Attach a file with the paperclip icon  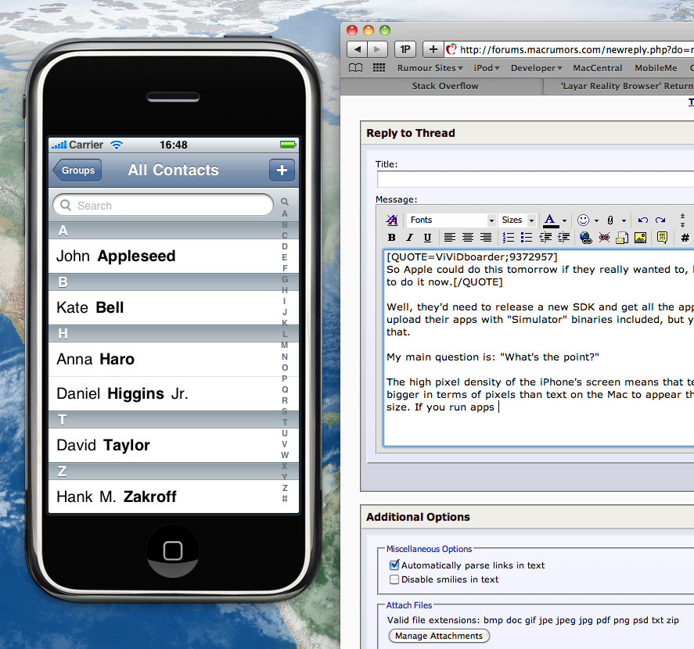610,220
